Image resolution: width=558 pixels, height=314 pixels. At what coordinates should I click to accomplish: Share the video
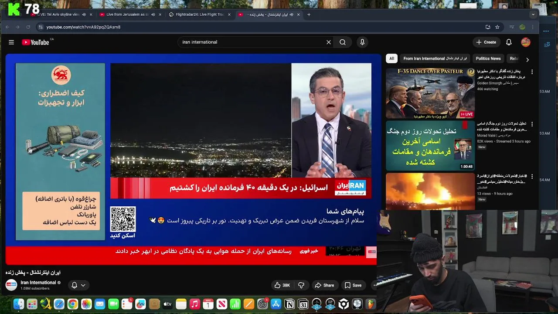point(324,285)
